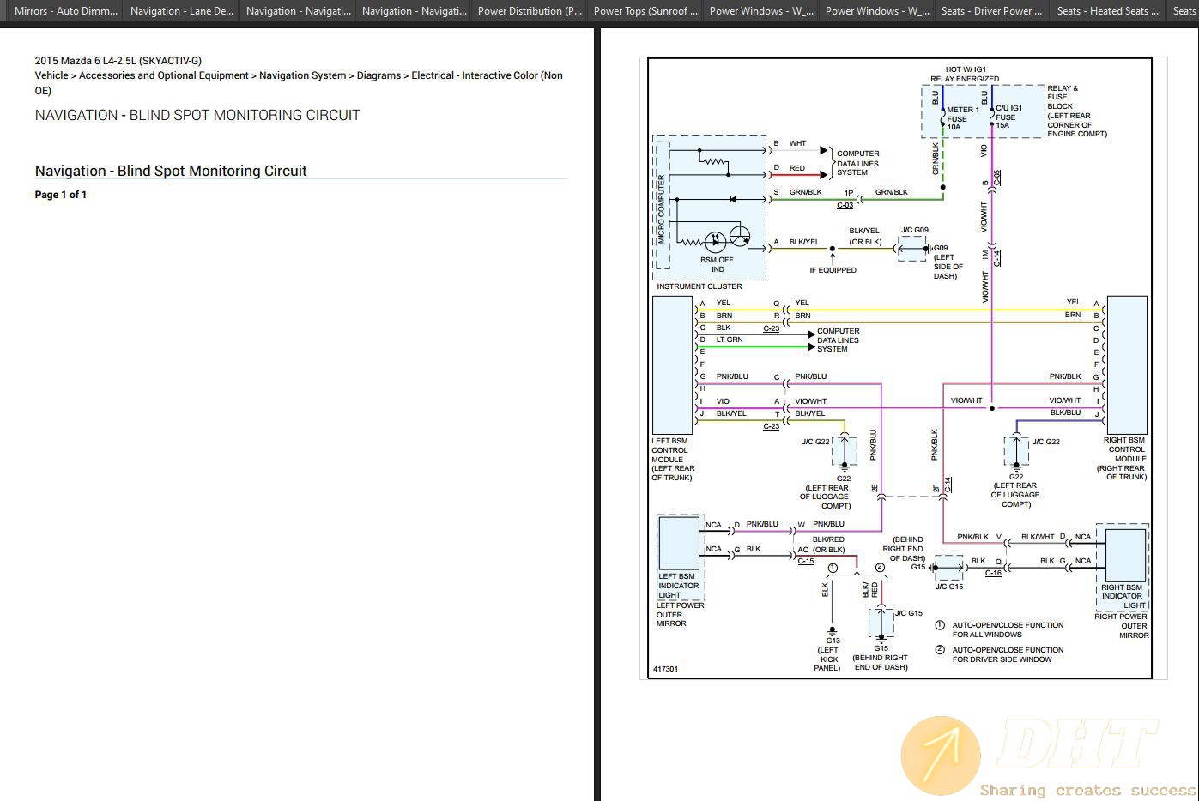Click the G13 left kick panel ground symbol
Viewport: 1199px width, 801px height.
833,630
